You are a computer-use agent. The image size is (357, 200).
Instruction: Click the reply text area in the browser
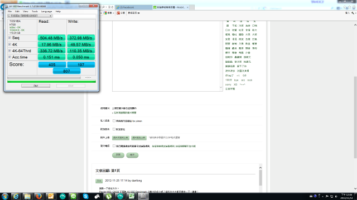[x=167, y=56]
